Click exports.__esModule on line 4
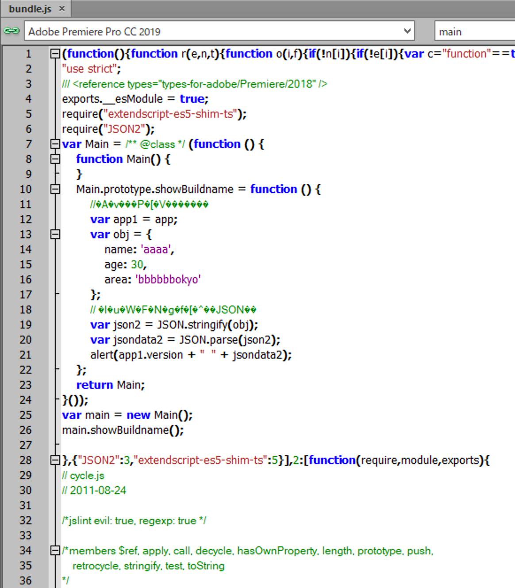The image size is (515, 588). point(112,99)
